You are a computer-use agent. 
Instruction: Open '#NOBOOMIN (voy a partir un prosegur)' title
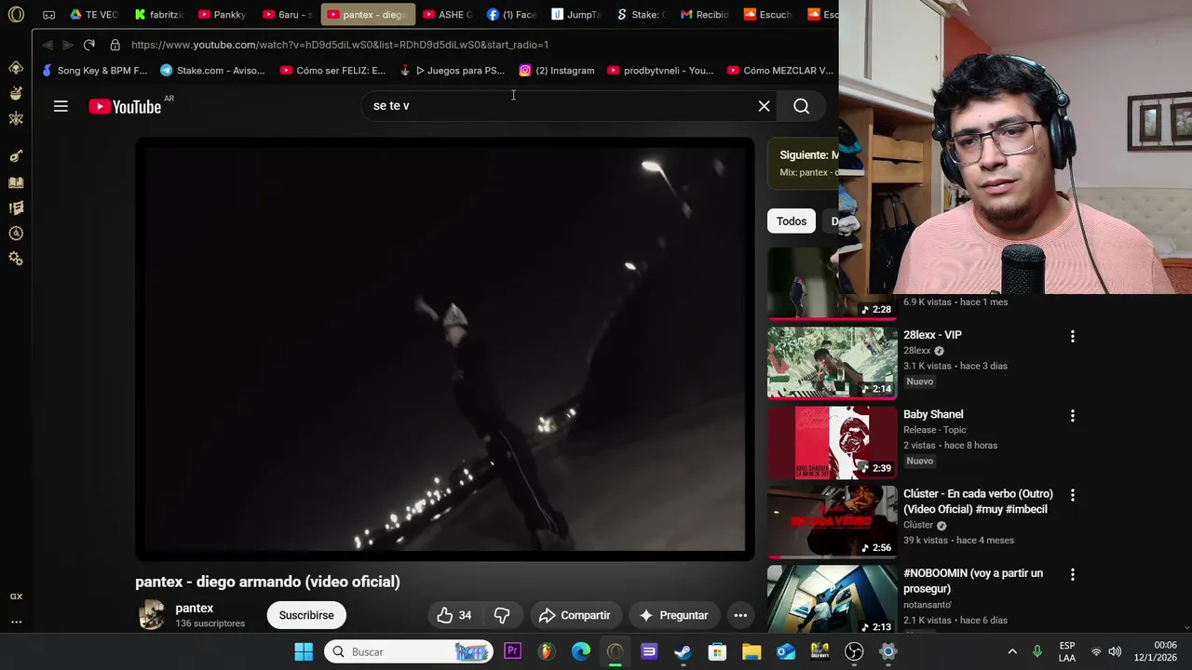(973, 581)
